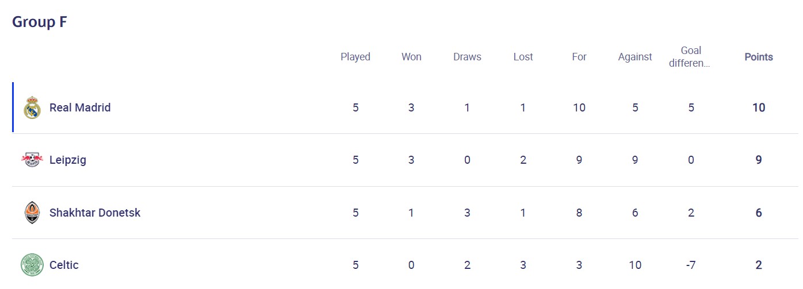Click the Played column header
The height and width of the screenshot is (289, 803).
[x=355, y=57]
